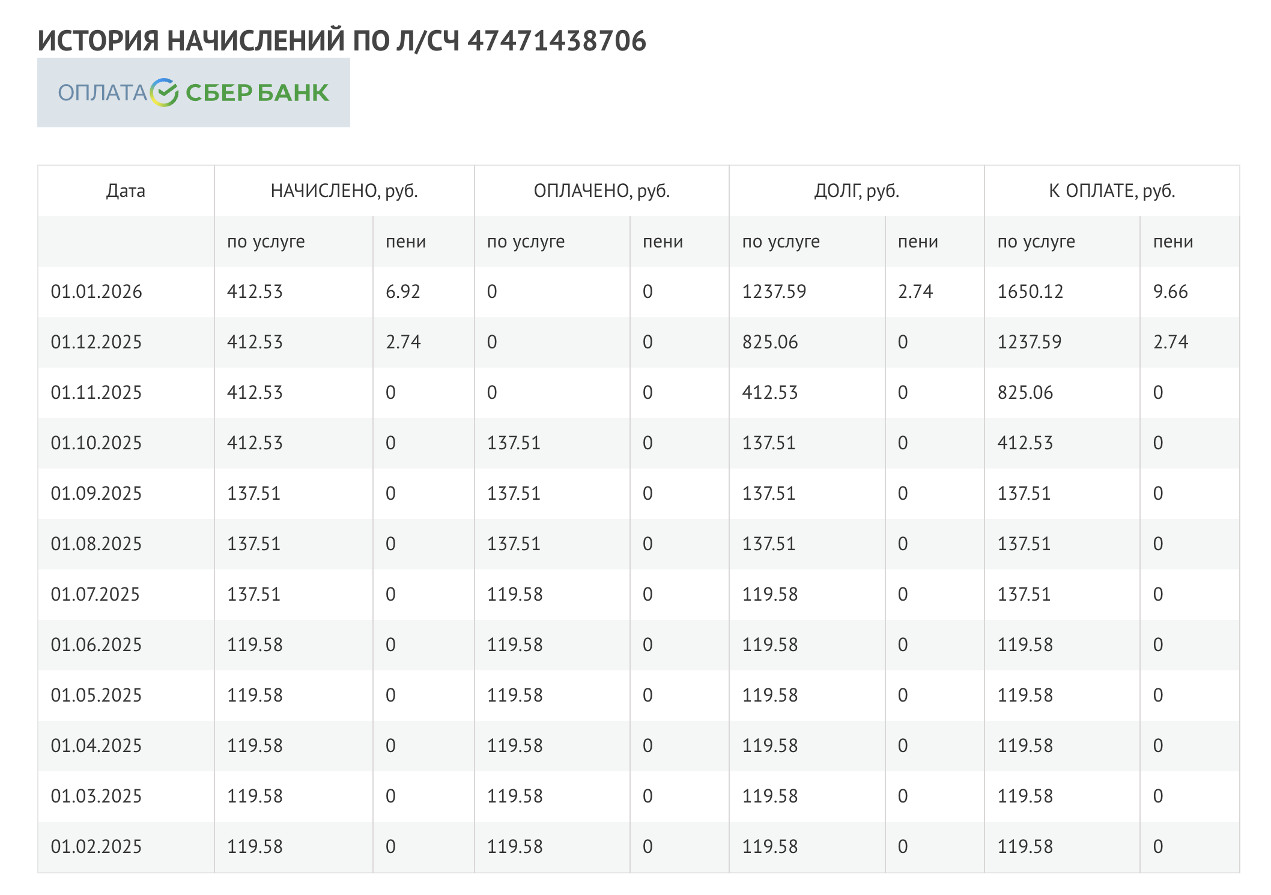Click the 1650.12 amount to pay

pyautogui.click(x=1030, y=292)
